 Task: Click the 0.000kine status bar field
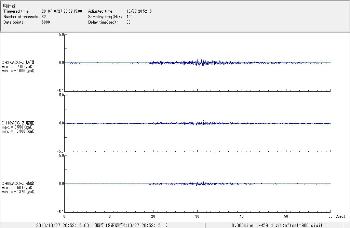click(x=242, y=225)
